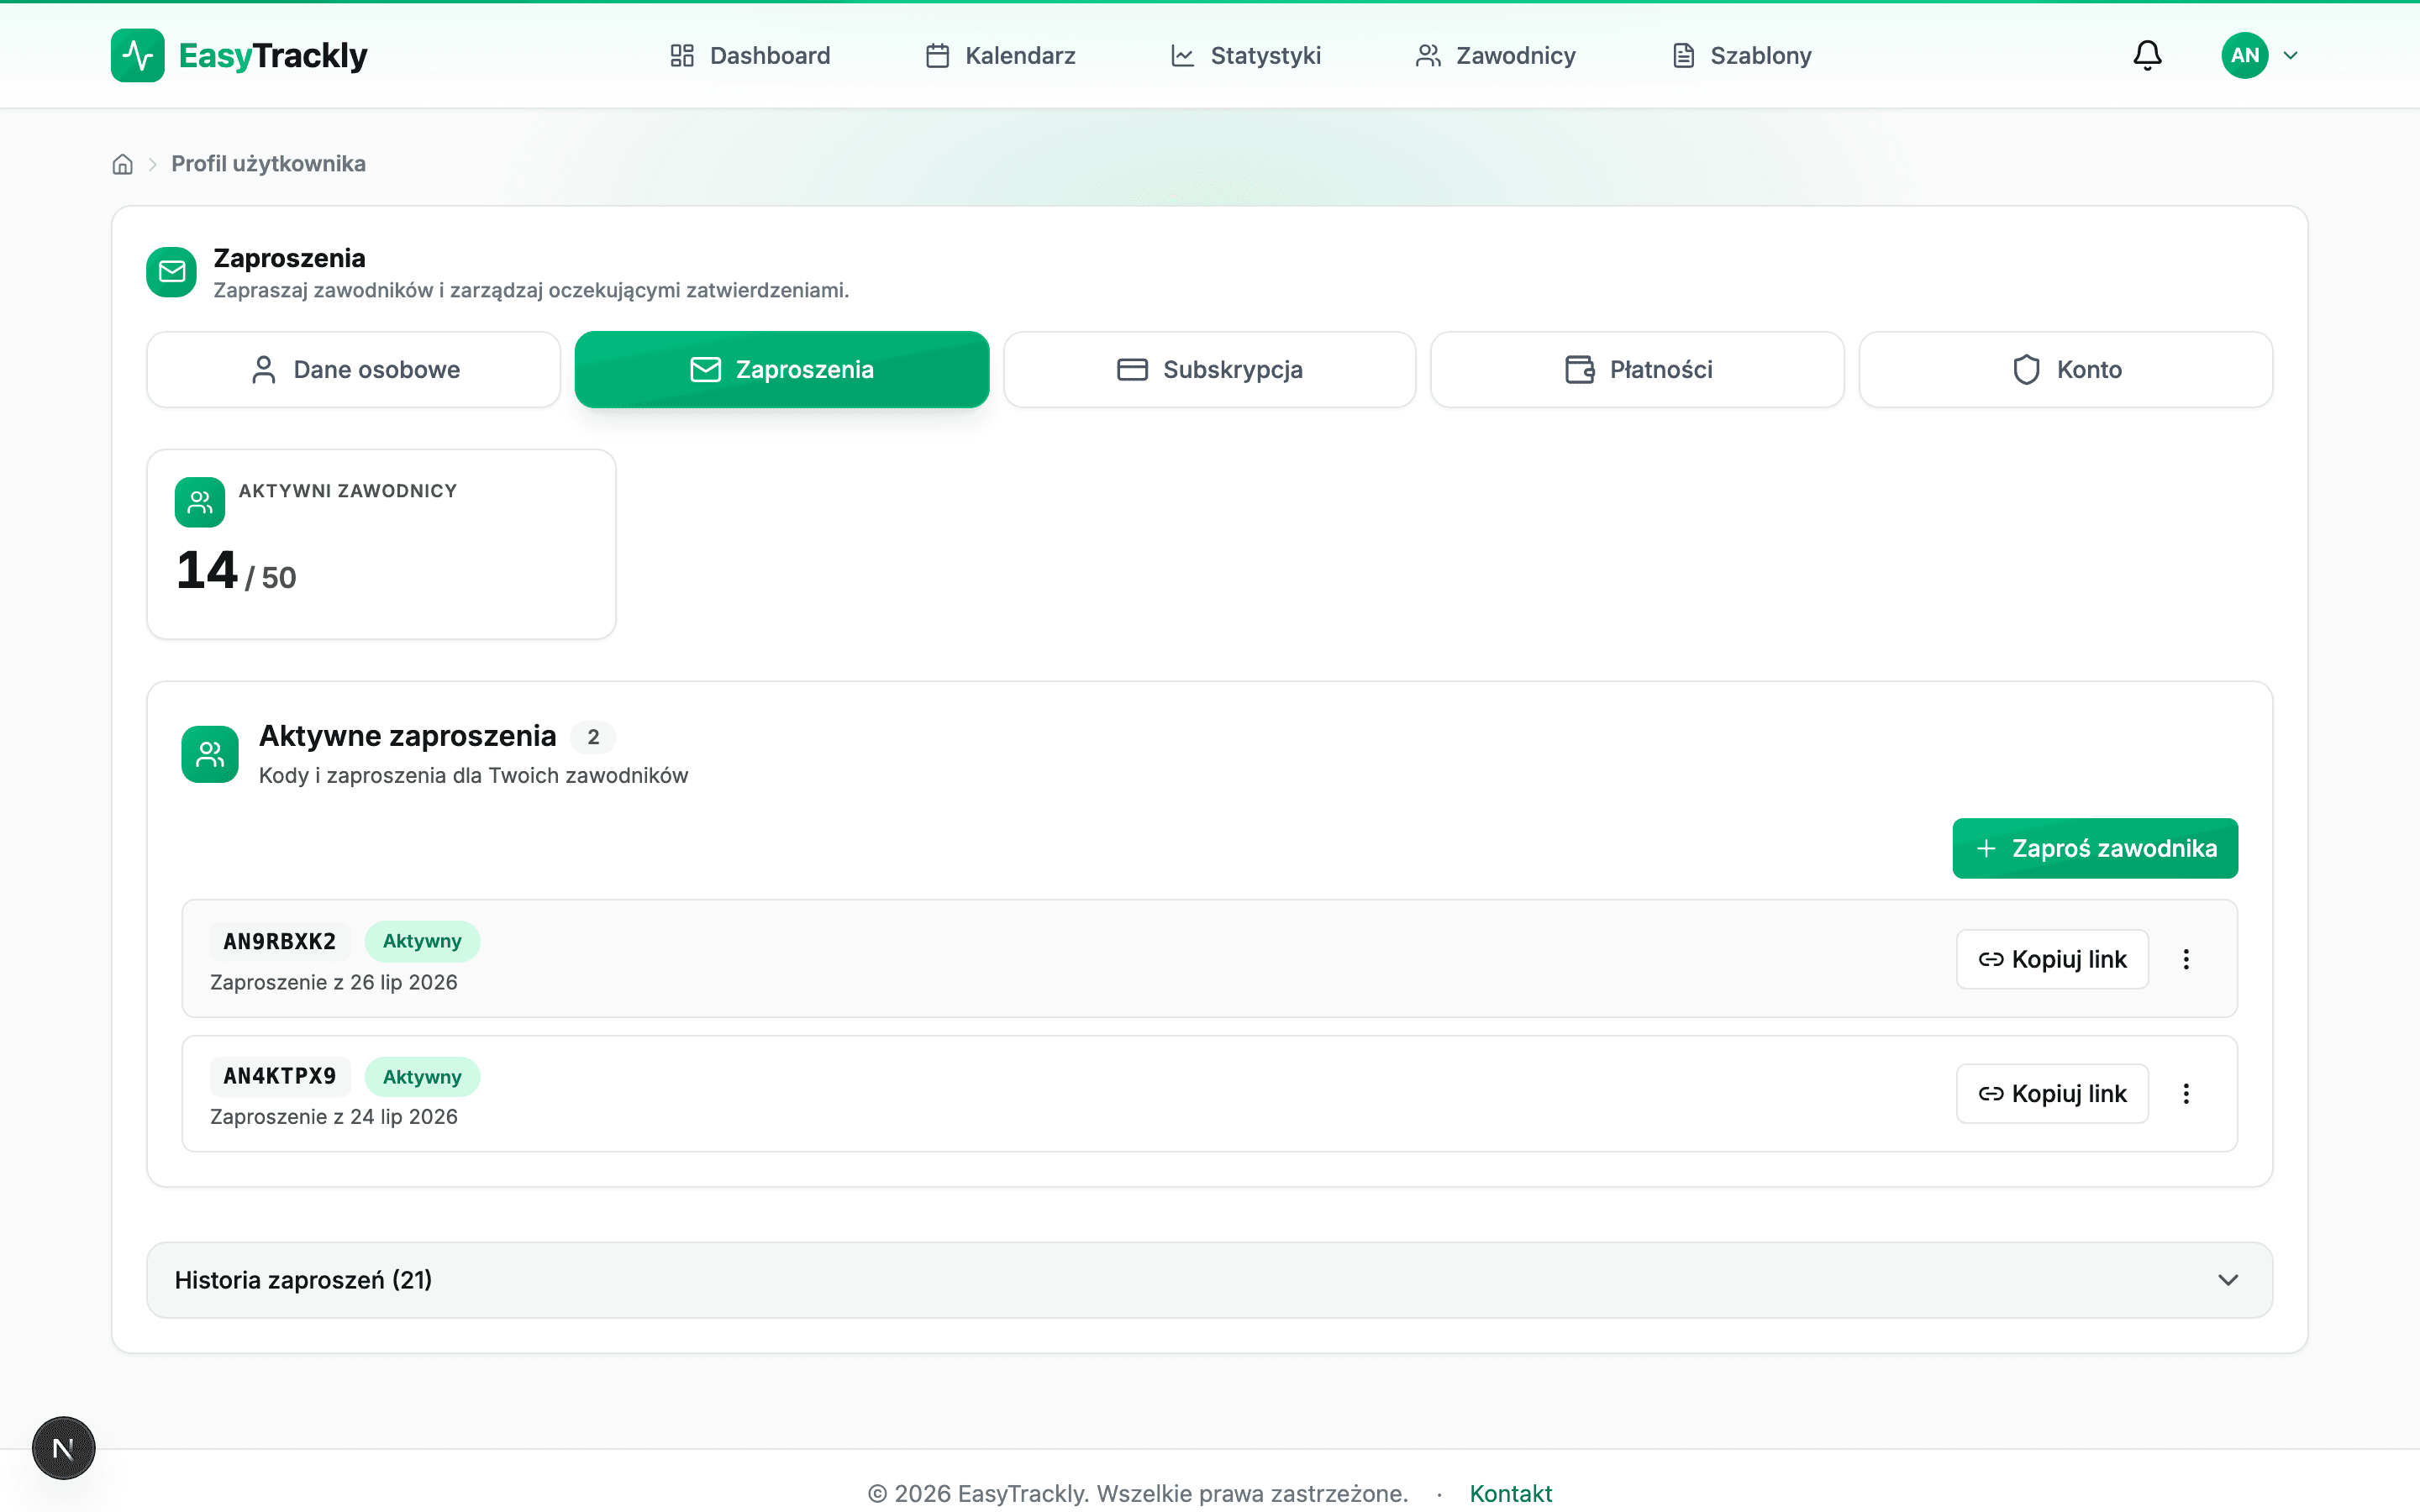Click the EasyTrackly logo icon

point(137,55)
